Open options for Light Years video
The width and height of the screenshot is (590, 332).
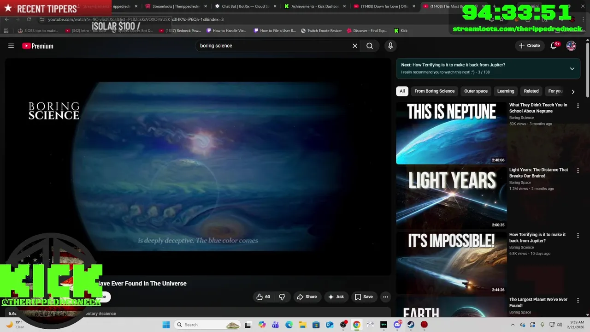pyautogui.click(x=578, y=171)
